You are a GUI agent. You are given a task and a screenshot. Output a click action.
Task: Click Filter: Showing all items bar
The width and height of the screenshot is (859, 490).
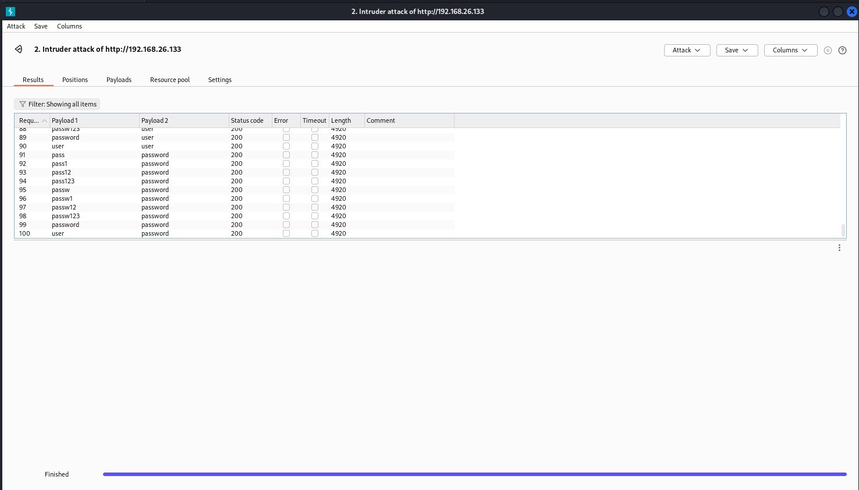tap(57, 104)
